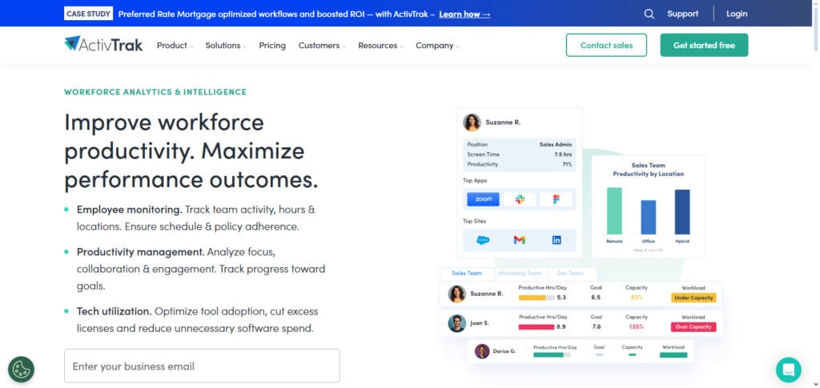The width and height of the screenshot is (820, 388).
Task: Click Darius G. productive hours bar
Action: coord(552,355)
